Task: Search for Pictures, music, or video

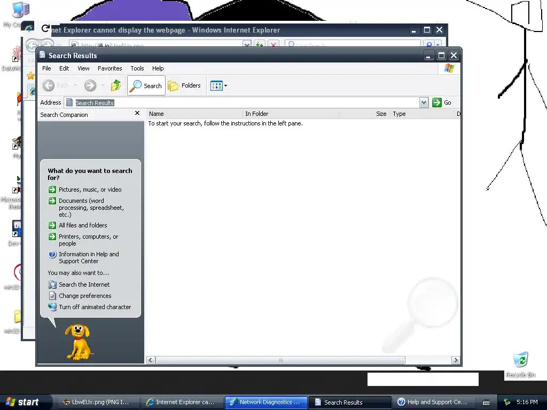Action: (x=90, y=190)
